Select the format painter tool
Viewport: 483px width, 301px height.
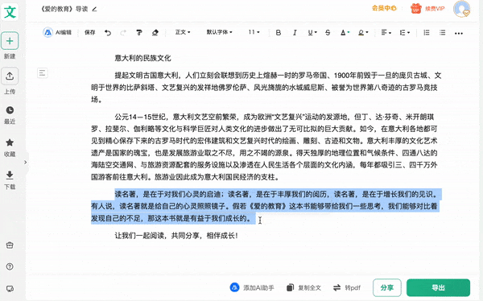(139, 32)
